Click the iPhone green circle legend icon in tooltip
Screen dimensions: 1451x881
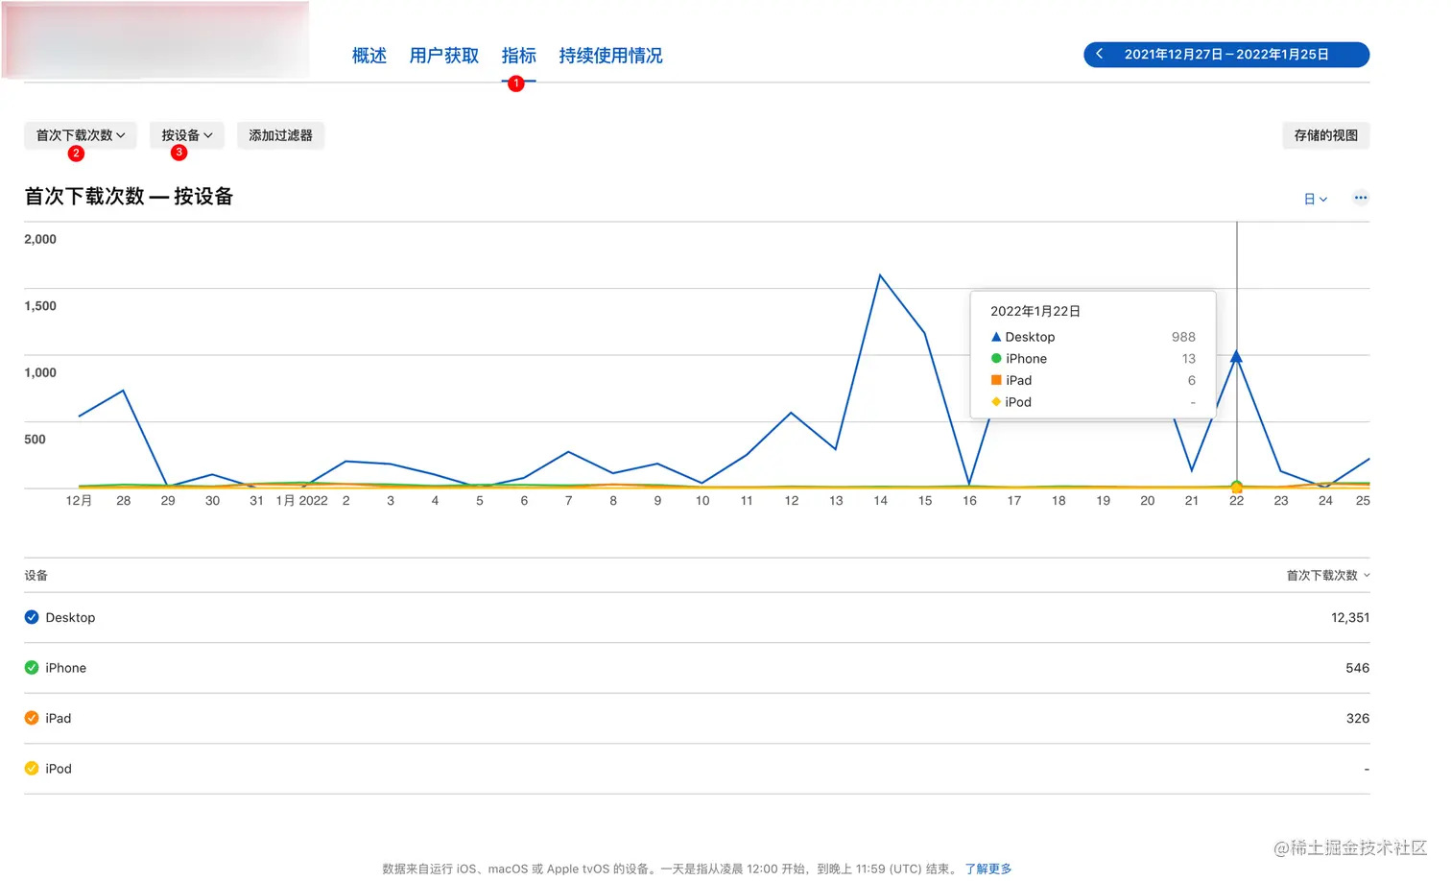(x=996, y=358)
